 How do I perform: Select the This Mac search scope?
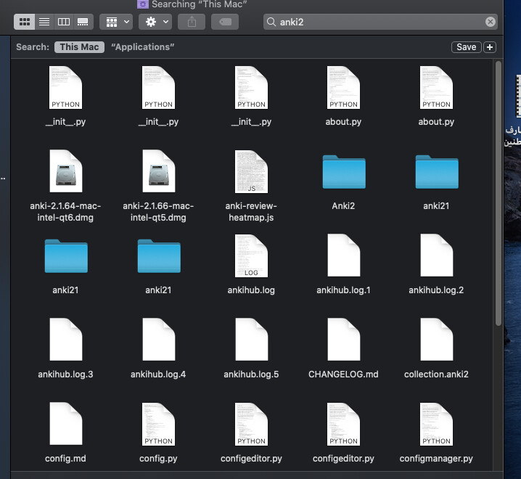pyautogui.click(x=79, y=47)
